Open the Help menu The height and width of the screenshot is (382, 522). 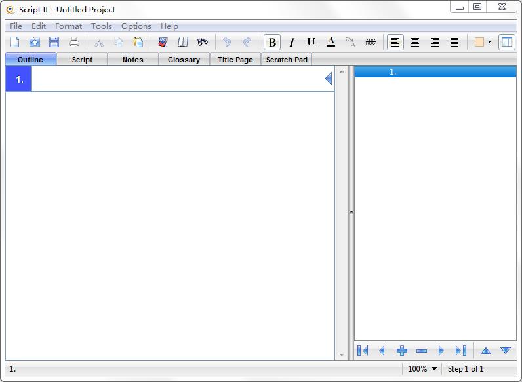(169, 26)
